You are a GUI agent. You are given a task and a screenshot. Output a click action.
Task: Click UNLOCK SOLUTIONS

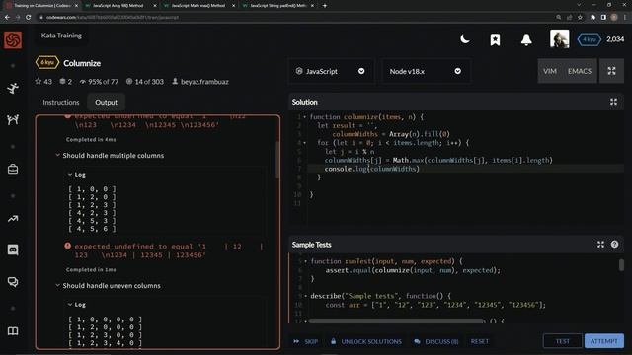[x=366, y=341]
